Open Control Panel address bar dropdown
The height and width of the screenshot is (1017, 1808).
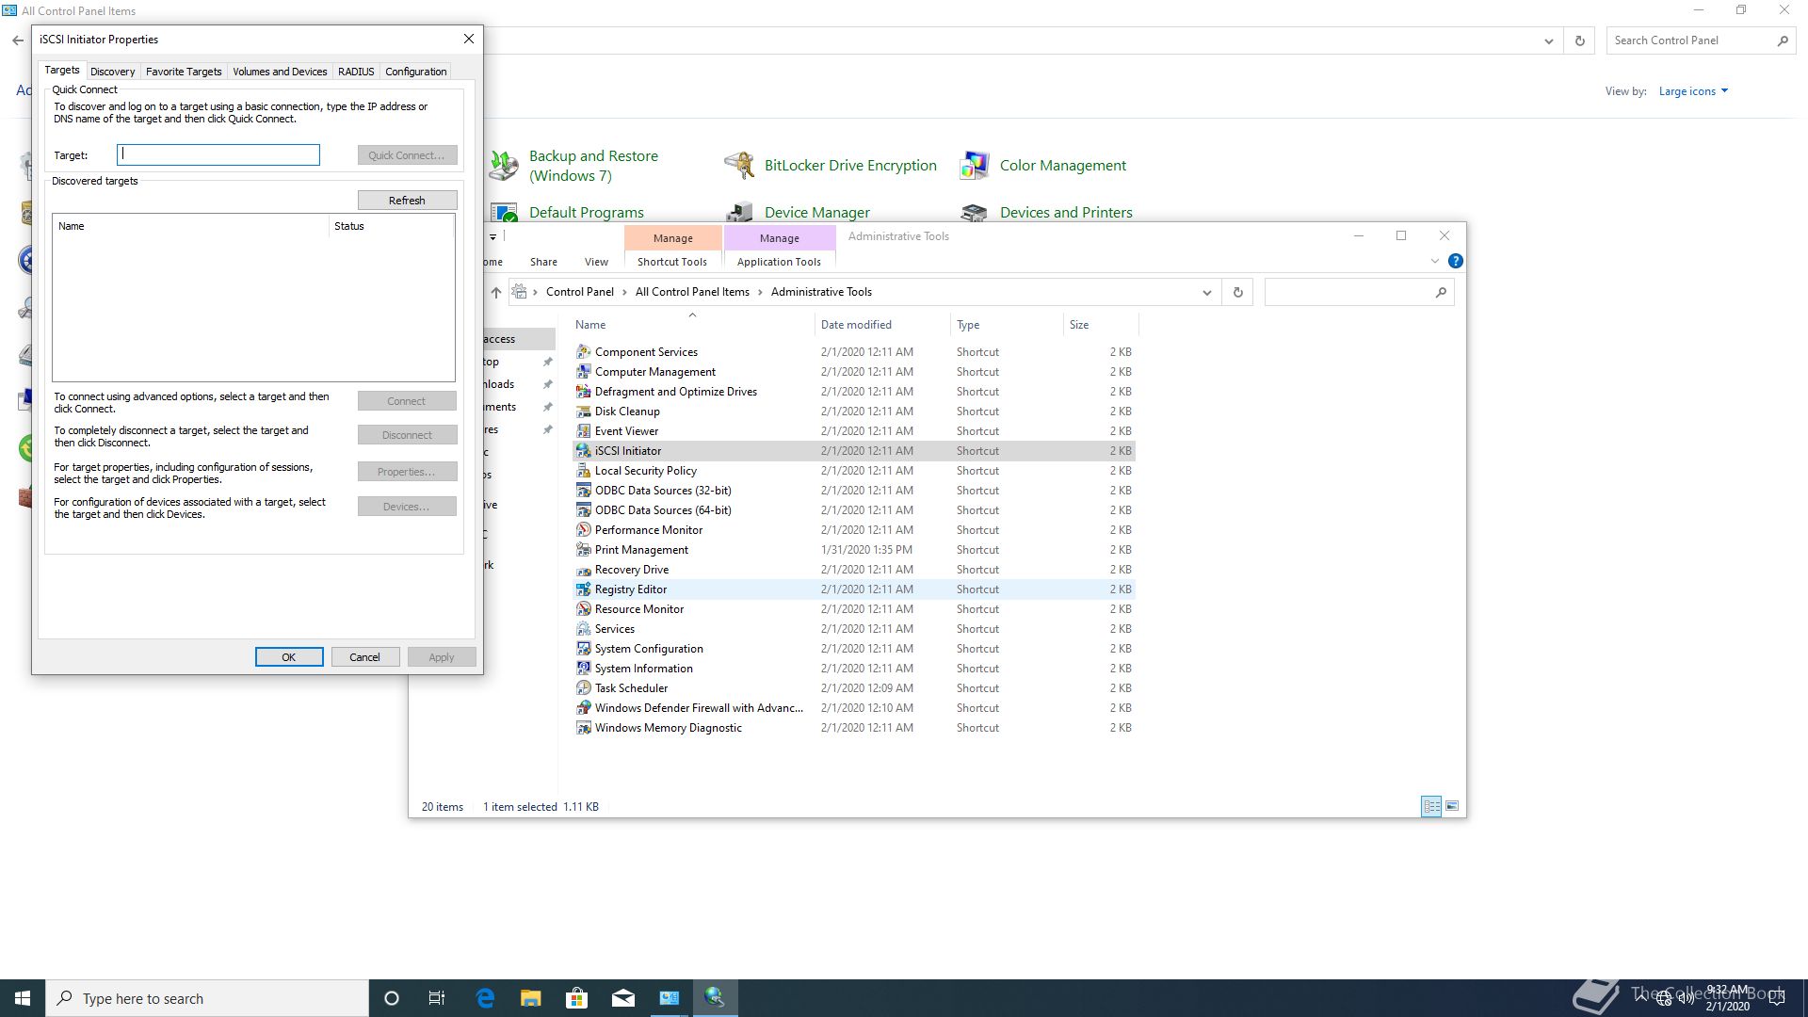point(1548,40)
